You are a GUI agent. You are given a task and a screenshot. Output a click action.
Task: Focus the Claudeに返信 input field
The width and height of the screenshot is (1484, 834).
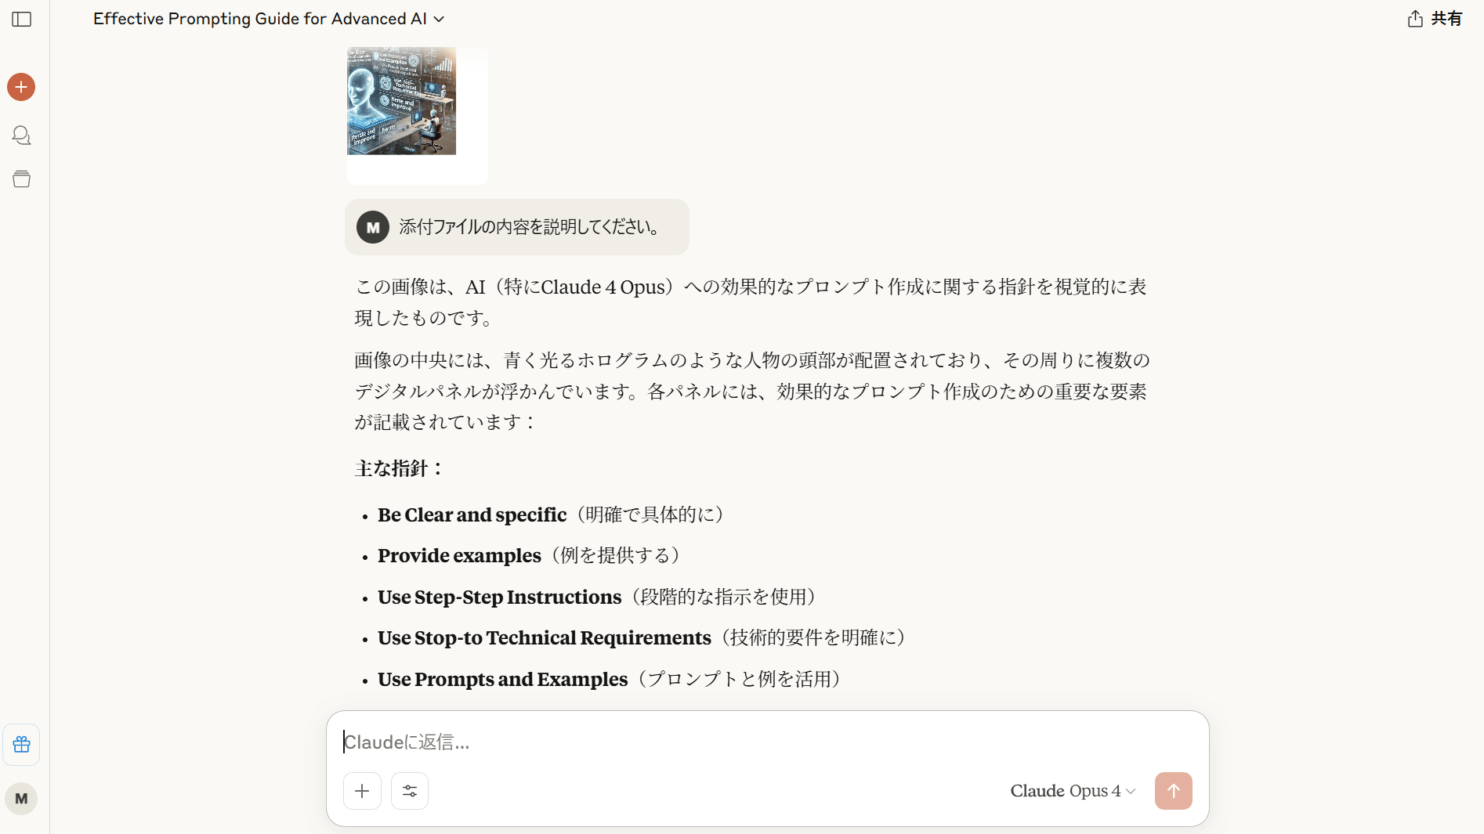768,742
